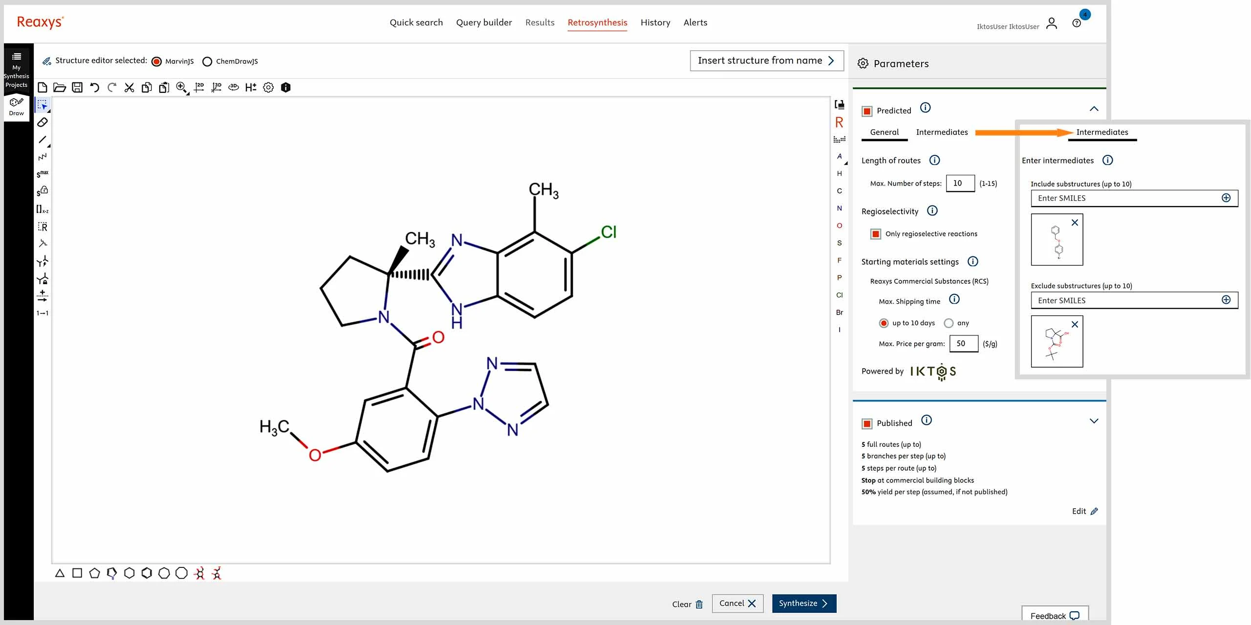This screenshot has height=625, width=1251.
Task: Open the Query builder menu
Action: click(x=484, y=22)
